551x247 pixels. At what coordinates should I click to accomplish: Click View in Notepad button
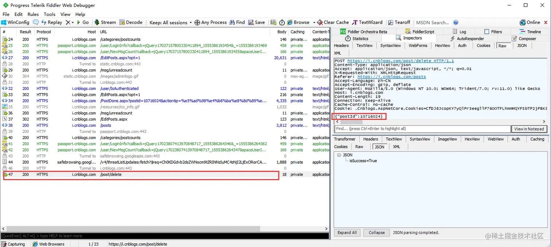529,129
